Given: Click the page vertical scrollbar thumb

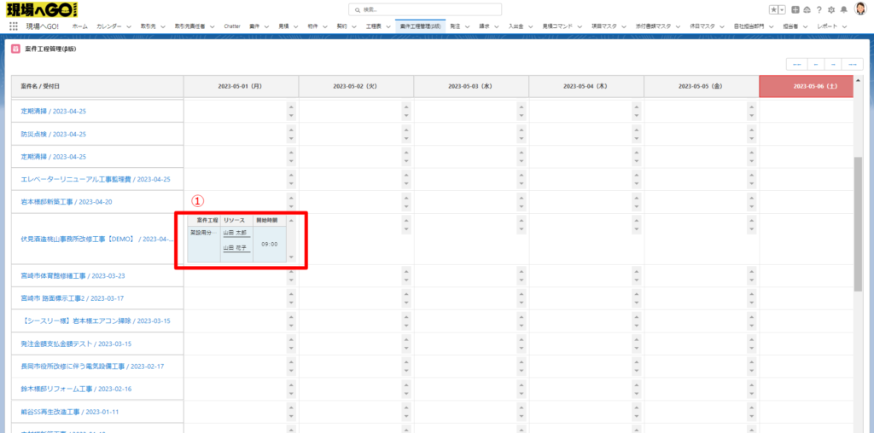Looking at the screenshot, I should click(858, 223).
